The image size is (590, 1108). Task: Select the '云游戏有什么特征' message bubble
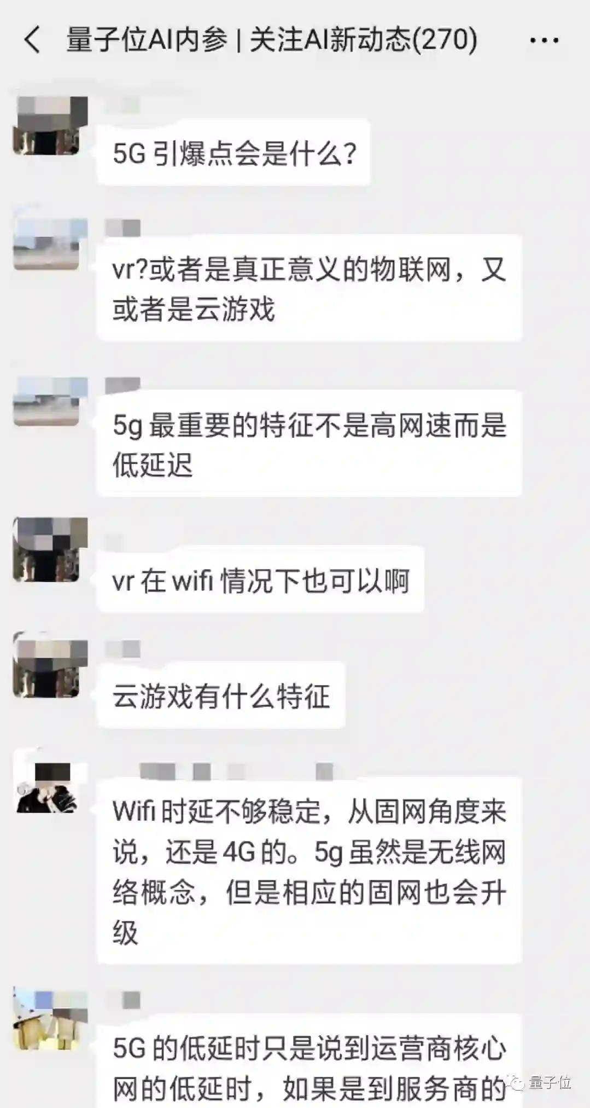tap(220, 695)
